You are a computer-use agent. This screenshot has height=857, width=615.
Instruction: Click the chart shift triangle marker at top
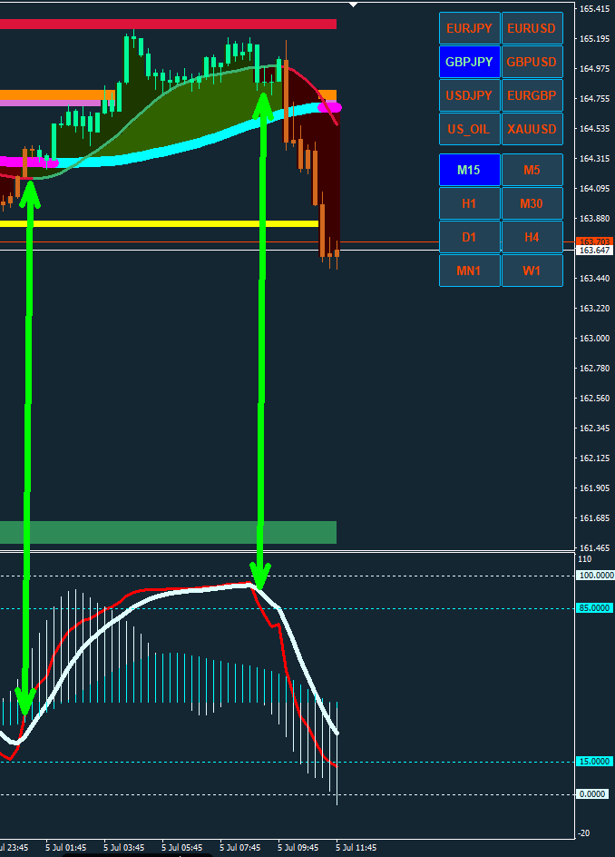354,5
